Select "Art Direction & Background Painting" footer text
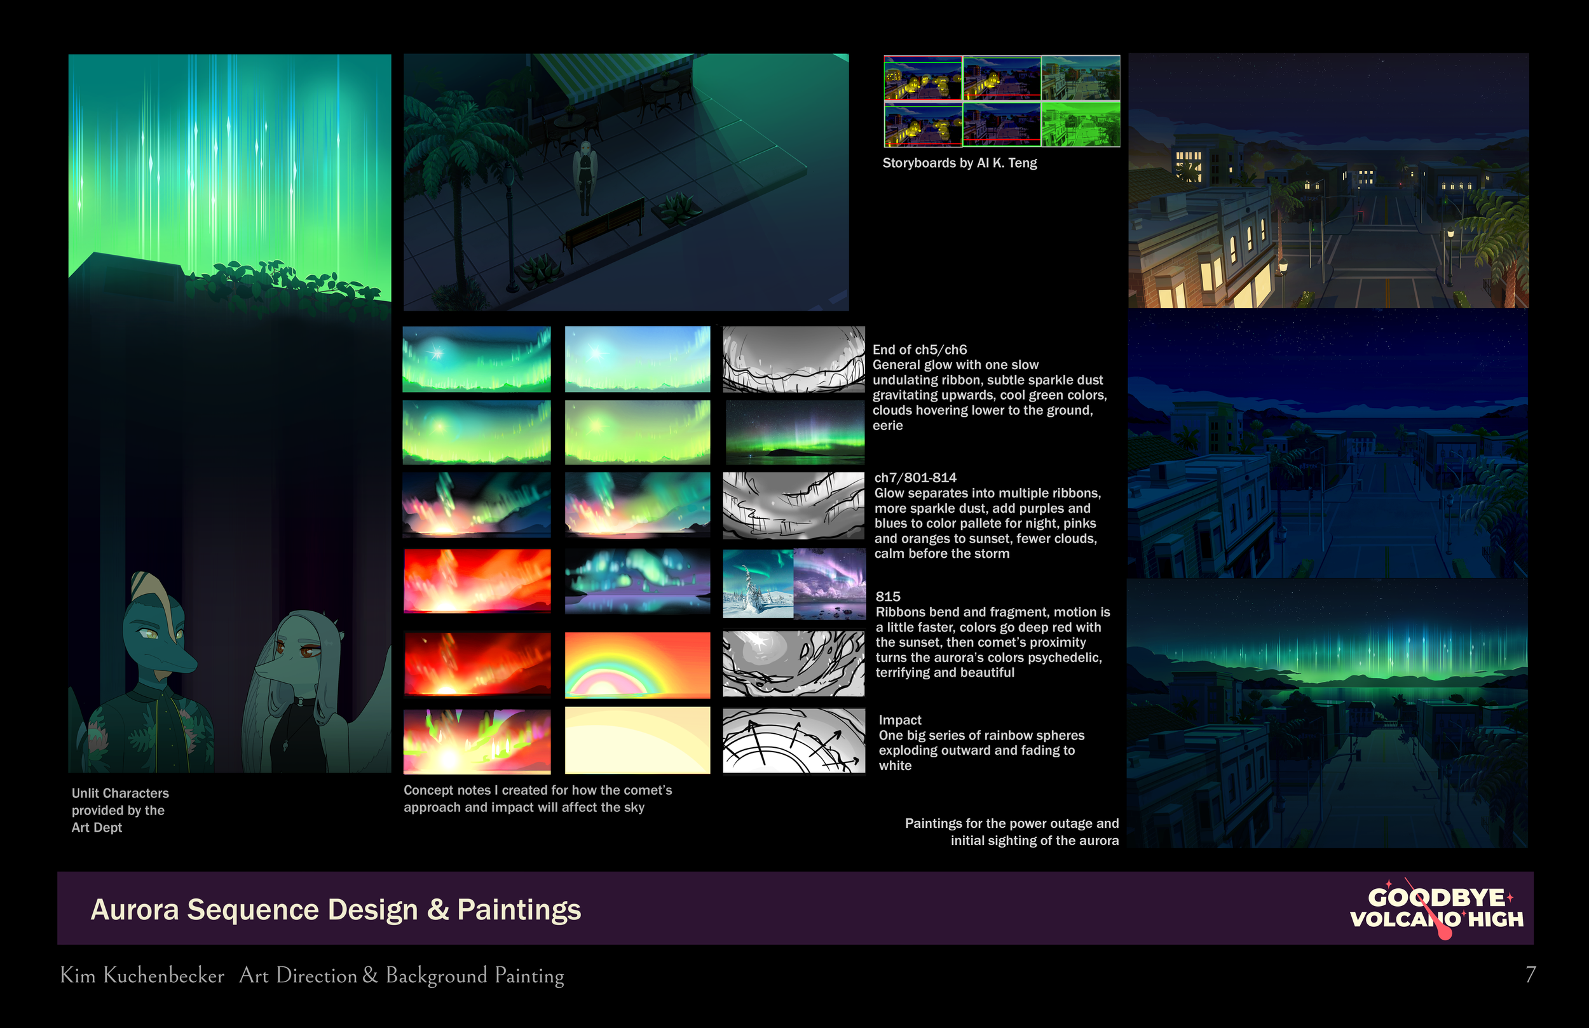The width and height of the screenshot is (1589, 1028). click(x=401, y=975)
